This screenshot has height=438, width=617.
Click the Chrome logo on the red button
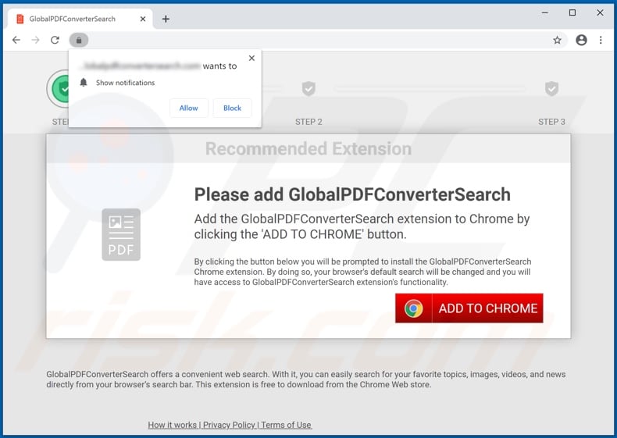414,308
